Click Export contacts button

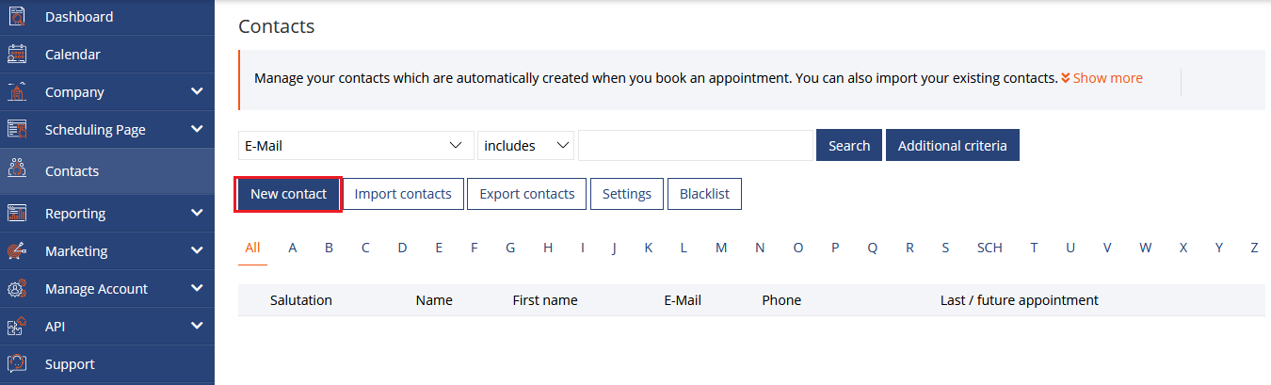[x=527, y=194]
